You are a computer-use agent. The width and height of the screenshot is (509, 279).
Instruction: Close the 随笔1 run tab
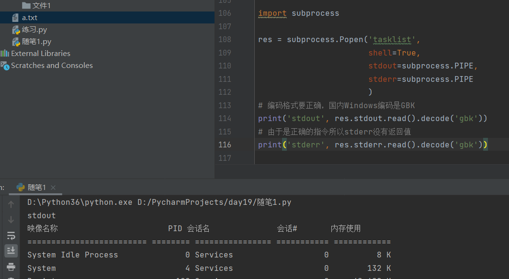pos(53,188)
